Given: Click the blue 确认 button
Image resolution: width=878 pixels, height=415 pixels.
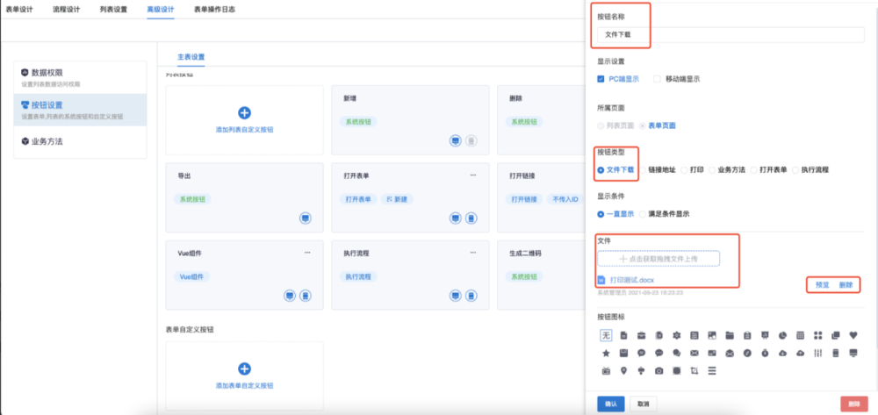Looking at the screenshot, I should (x=610, y=404).
